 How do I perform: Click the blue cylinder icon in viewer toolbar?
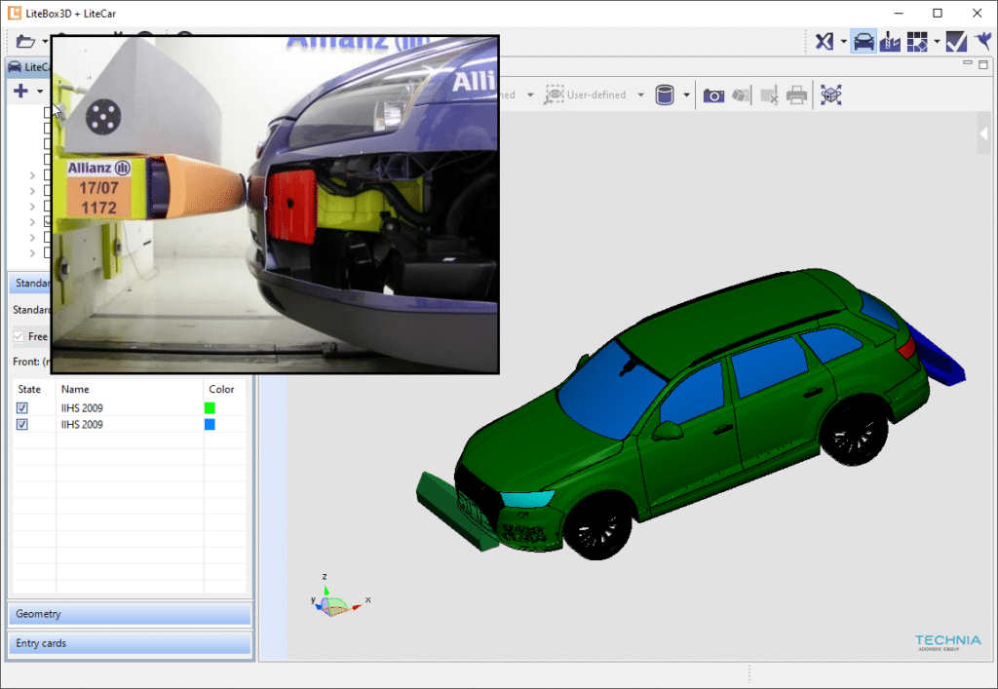tap(665, 95)
